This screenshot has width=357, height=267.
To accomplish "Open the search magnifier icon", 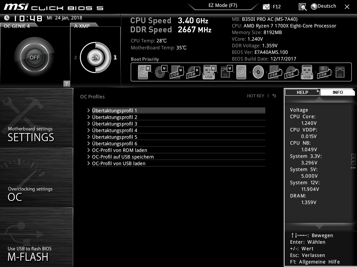I will pyautogui.click(x=302, y=7).
